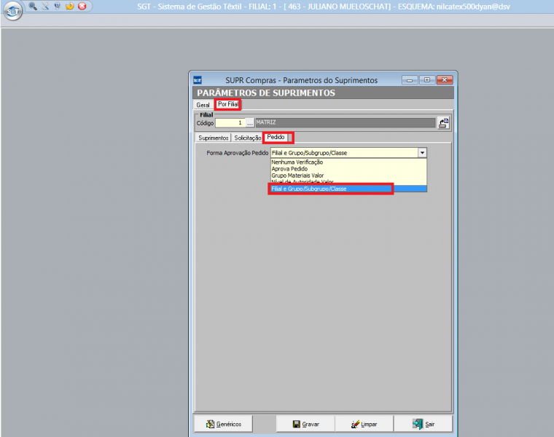The height and width of the screenshot is (437, 554).
Task: Choose 'Aprova Pedido' option in list
Action: [x=289, y=169]
